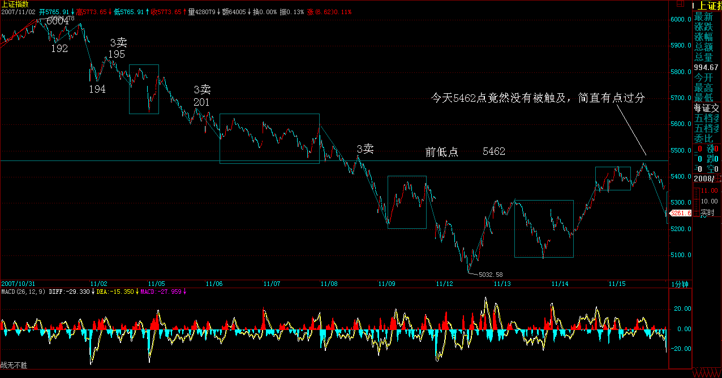Viewport: 722px width, 378px height.
Task: Click the 委比 label in side panel
Action: tap(704, 138)
